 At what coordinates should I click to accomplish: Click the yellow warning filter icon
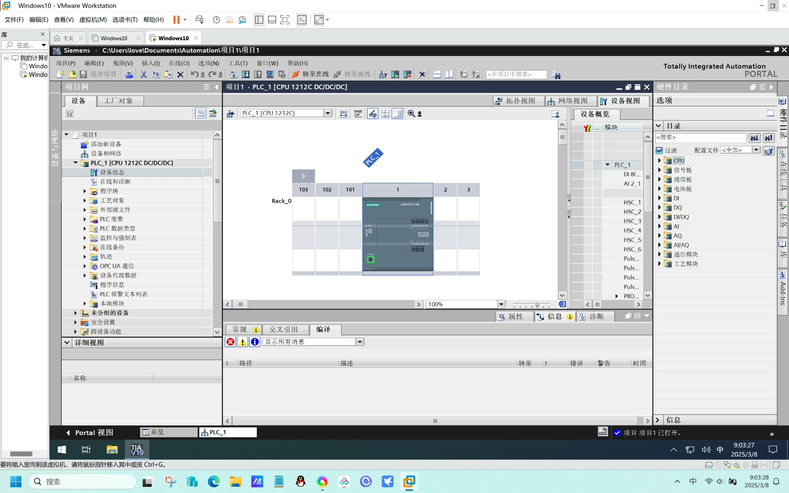pyautogui.click(x=242, y=342)
